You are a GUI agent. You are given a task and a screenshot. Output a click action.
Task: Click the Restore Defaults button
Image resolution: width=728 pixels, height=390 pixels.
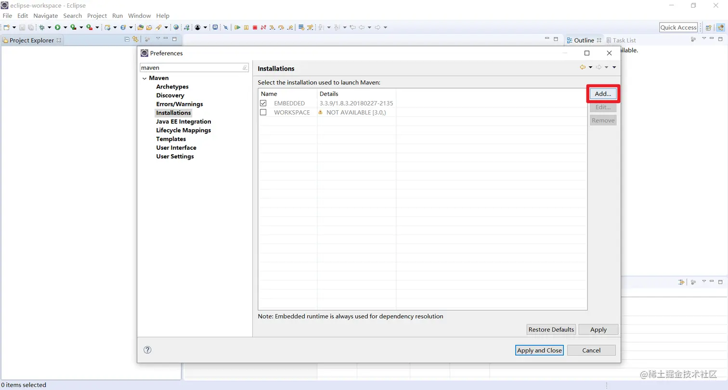tap(551, 330)
